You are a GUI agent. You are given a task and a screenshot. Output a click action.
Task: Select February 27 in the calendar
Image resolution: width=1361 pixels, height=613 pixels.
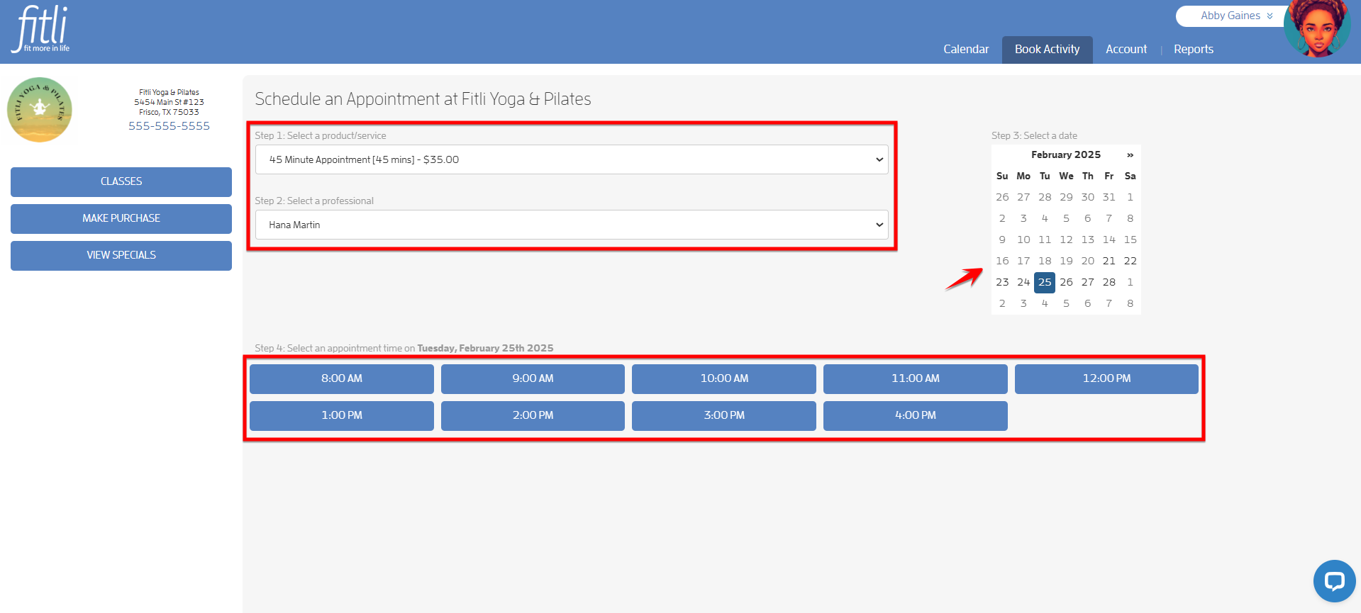coord(1087,282)
